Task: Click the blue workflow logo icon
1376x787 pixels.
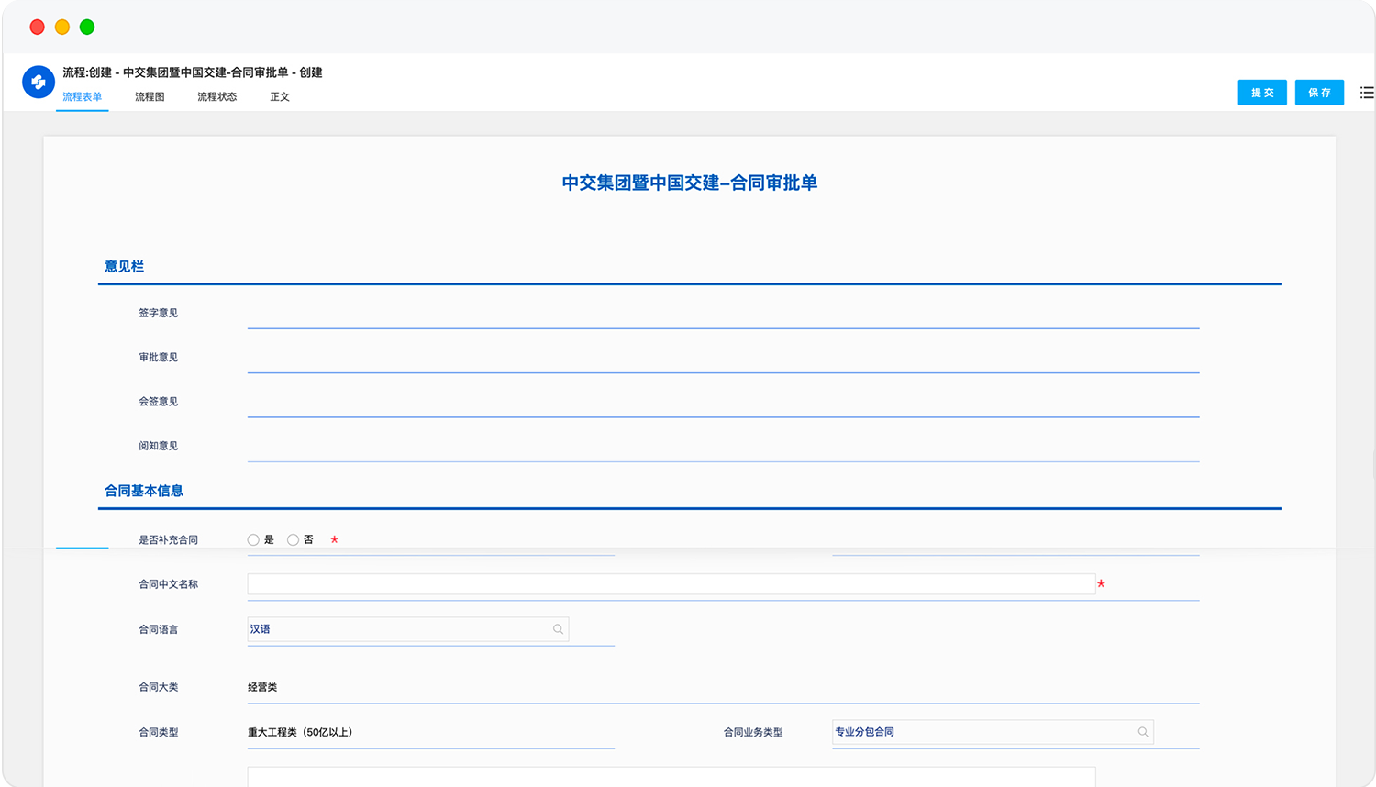Action: pos(39,82)
